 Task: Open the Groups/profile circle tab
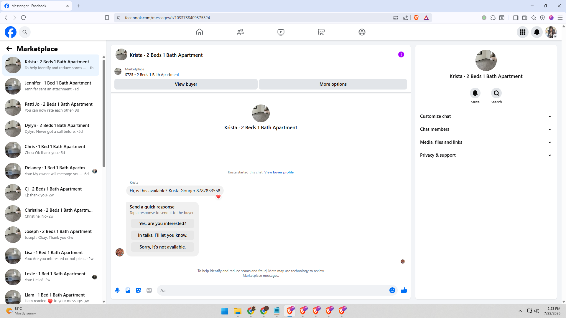pyautogui.click(x=362, y=32)
